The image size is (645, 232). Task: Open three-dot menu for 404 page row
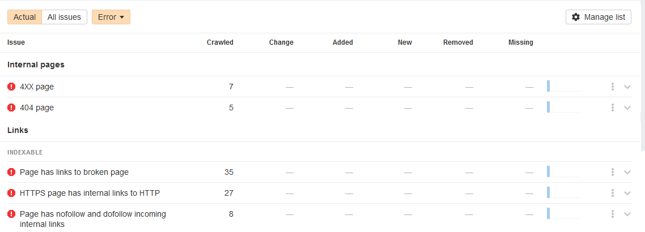click(x=613, y=108)
